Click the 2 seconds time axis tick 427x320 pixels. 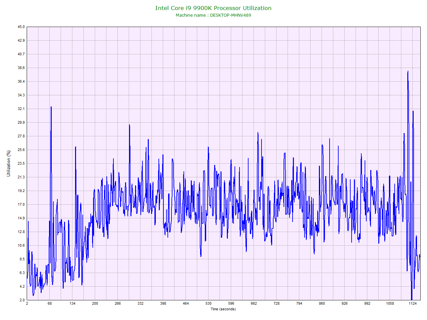pyautogui.click(x=27, y=303)
